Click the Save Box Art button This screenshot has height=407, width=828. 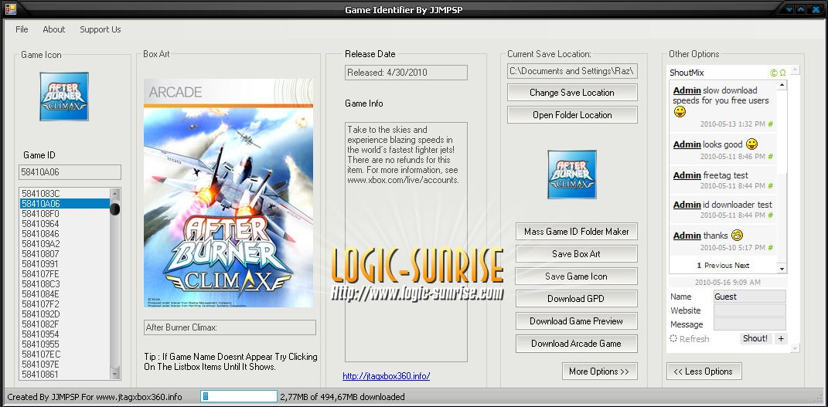coord(577,253)
